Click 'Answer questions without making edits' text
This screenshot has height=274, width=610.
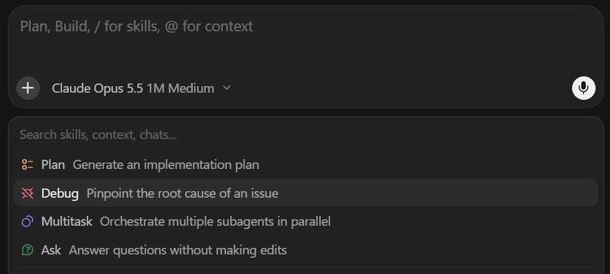(178, 251)
